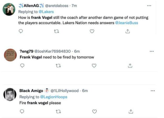This screenshot has height=118, width=164.
Task: View Black Amigo's profile avatar
Action: pos(10,94)
